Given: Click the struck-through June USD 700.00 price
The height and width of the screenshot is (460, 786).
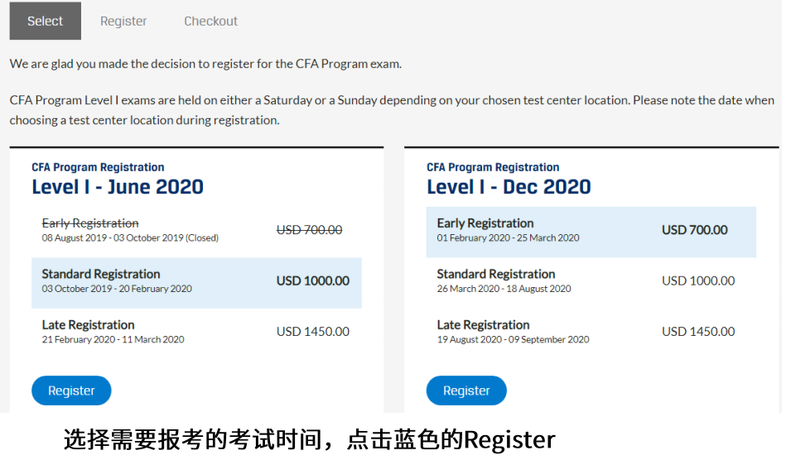Looking at the screenshot, I should (x=309, y=230).
